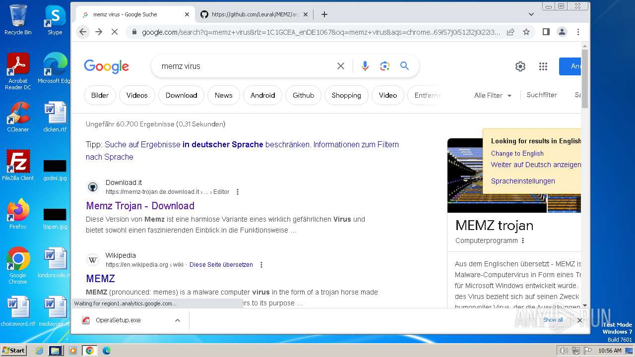The width and height of the screenshot is (635, 357).
Task: Open Spracheinstellungen language settings
Action: coord(523,181)
